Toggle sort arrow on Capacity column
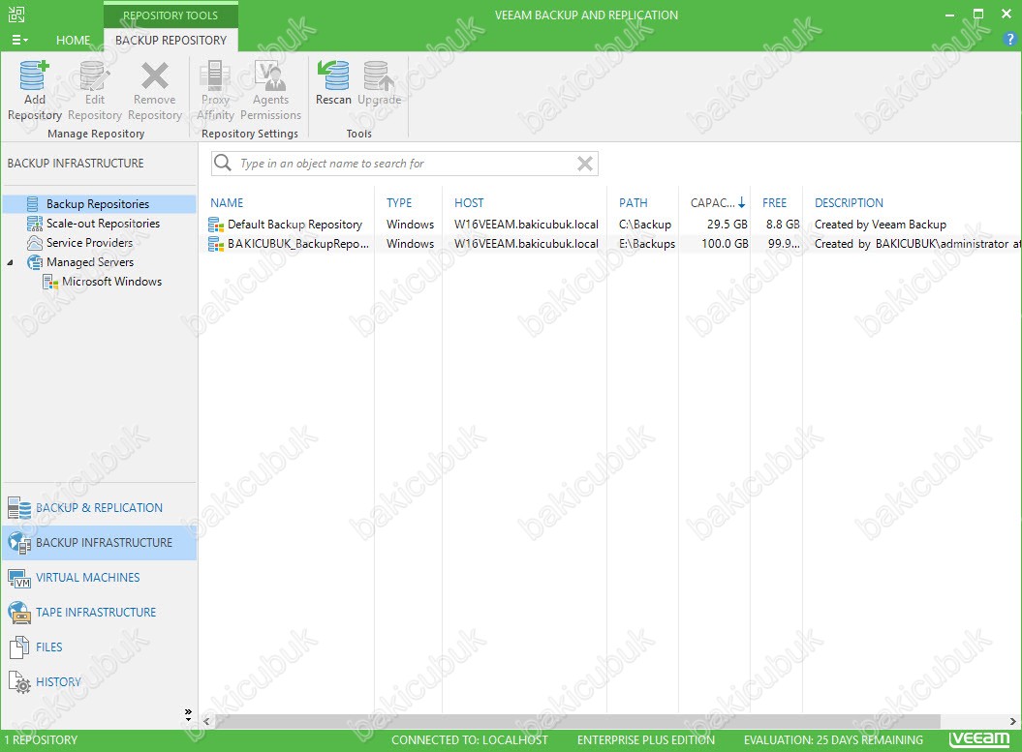This screenshot has height=752, width=1022. [741, 203]
